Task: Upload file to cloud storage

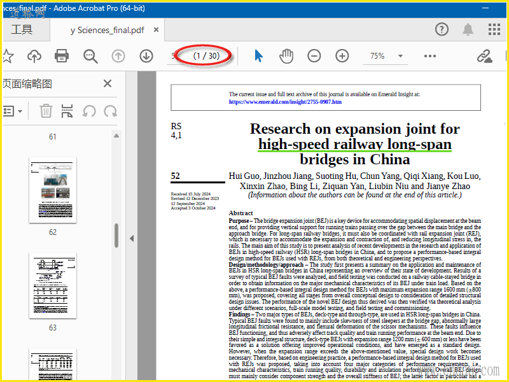Action: (x=34, y=56)
